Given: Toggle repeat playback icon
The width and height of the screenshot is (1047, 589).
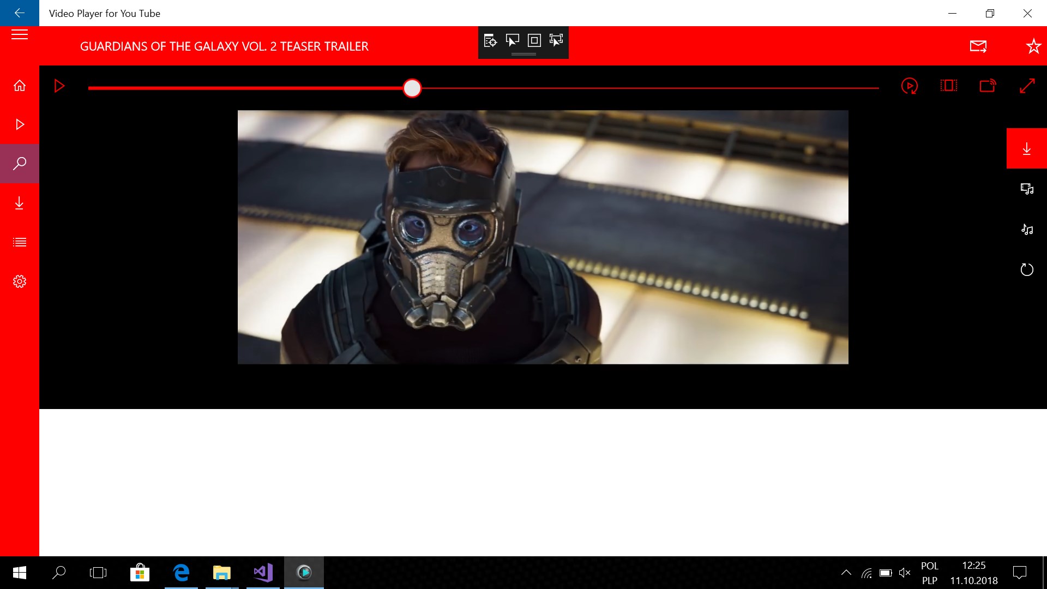Looking at the screenshot, I should [x=909, y=86].
